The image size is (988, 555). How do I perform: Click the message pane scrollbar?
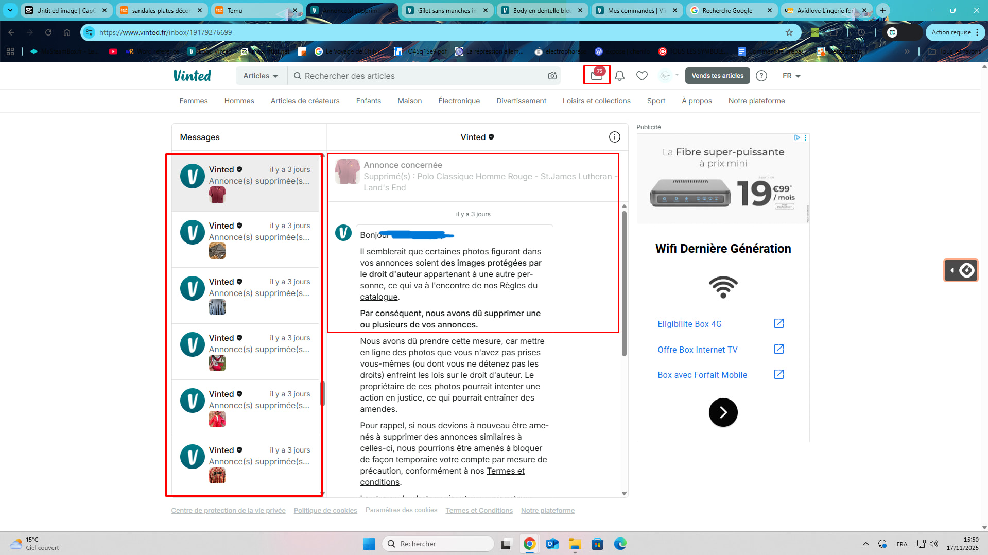624,283
